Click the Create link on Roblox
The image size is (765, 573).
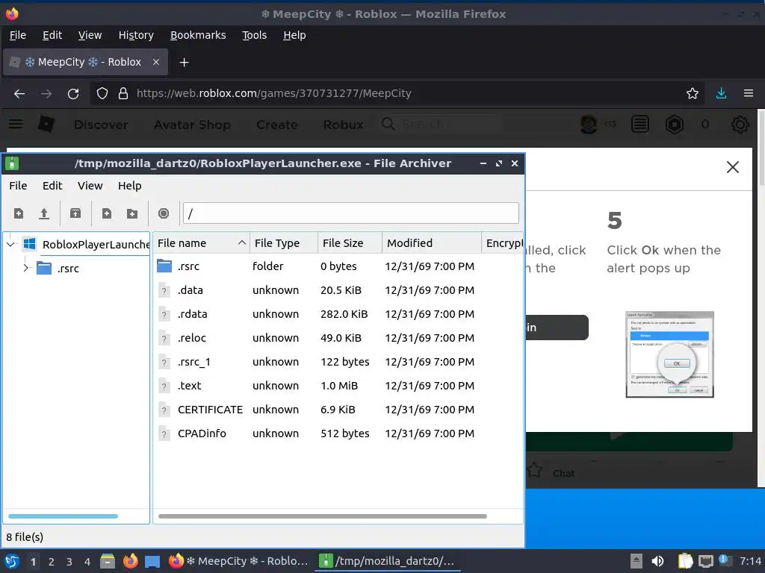(x=277, y=125)
